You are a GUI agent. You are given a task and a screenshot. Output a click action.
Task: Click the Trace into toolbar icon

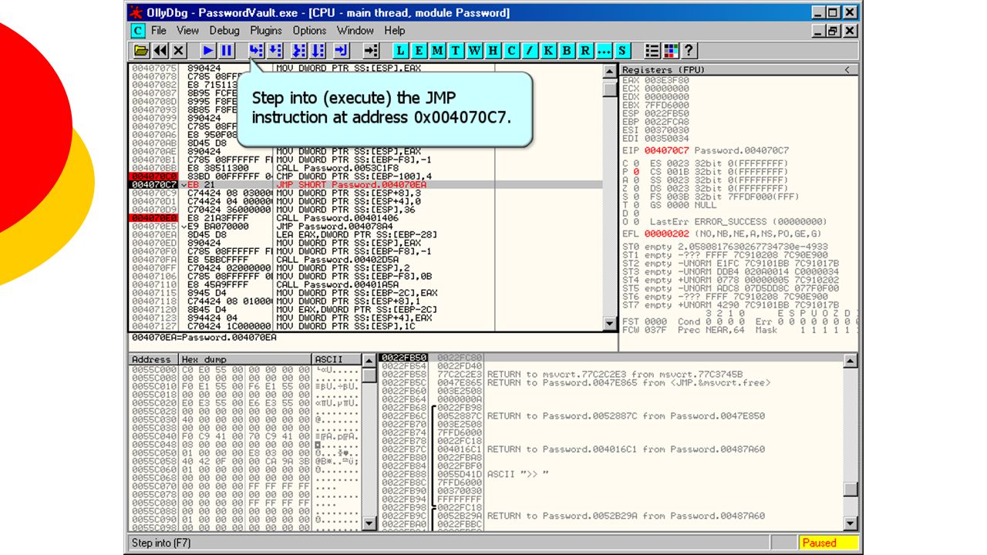click(x=301, y=51)
